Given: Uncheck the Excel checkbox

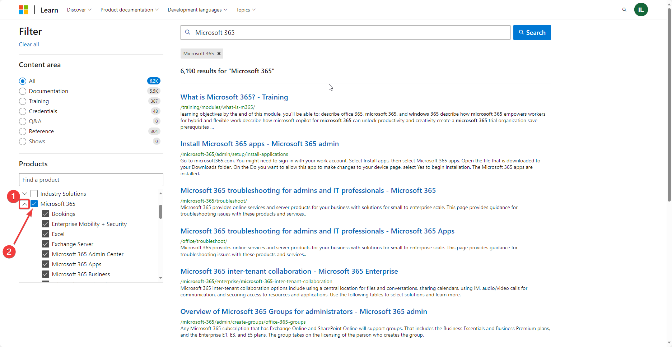Looking at the screenshot, I should [x=46, y=234].
